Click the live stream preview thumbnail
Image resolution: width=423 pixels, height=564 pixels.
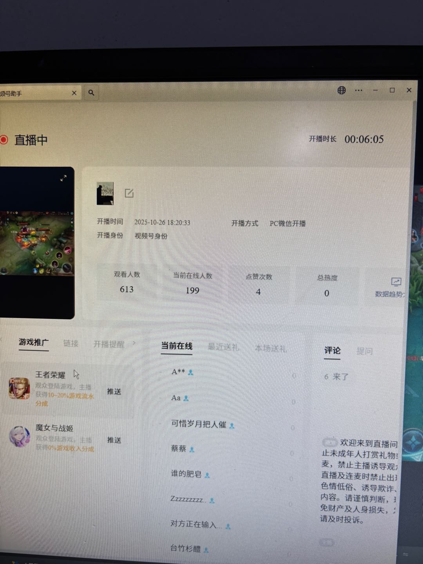[x=37, y=243]
